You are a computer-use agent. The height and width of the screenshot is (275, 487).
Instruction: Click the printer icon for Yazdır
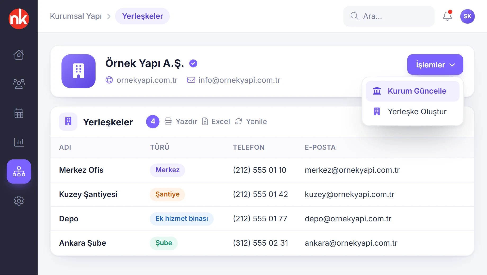pos(168,121)
